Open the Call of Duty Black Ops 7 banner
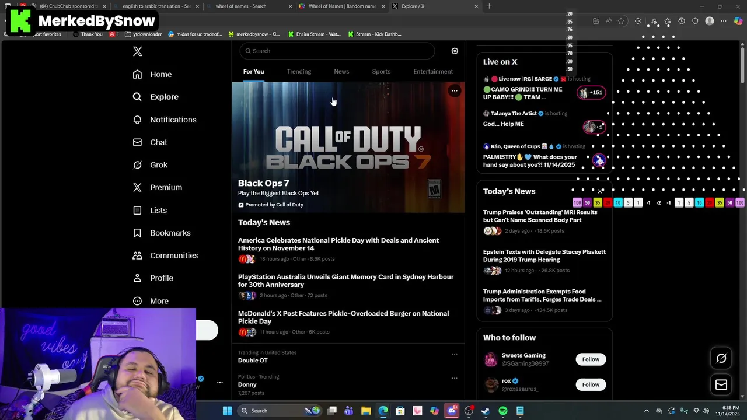Viewport: 747px width, 420px height. coord(348,147)
